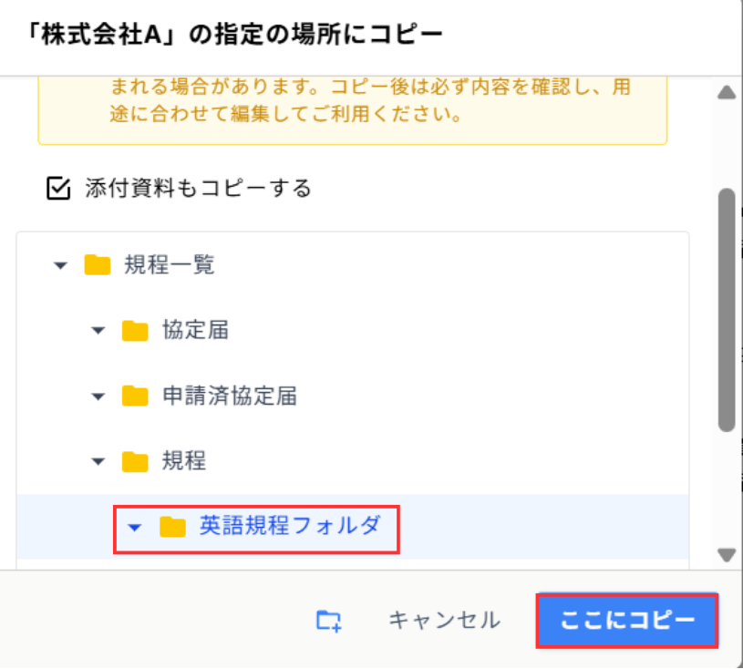The image size is (743, 669).
Task: Collapse the 英語規程フォルダ tree arrow
Action: (136, 528)
